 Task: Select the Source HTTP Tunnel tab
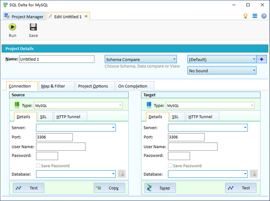[x=71, y=117]
